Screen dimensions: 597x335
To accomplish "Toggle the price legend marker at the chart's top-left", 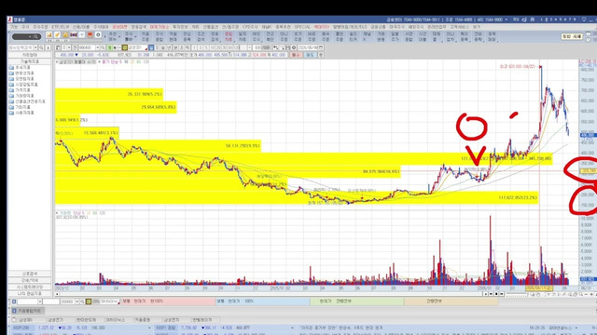I will (x=58, y=62).
